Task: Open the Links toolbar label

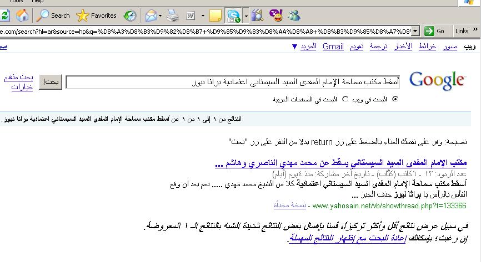Action: 462,31
